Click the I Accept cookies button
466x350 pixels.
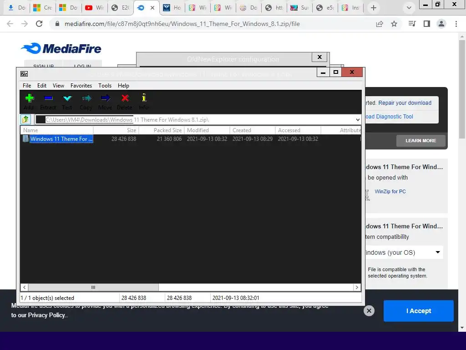click(x=419, y=311)
